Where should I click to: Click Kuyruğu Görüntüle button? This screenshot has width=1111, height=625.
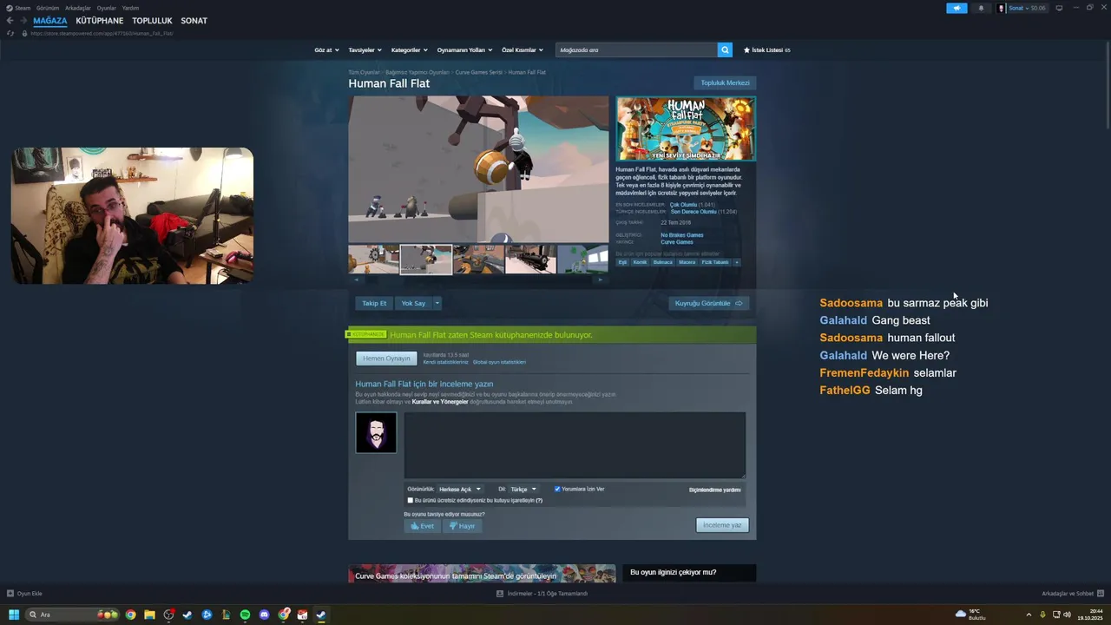[708, 303]
